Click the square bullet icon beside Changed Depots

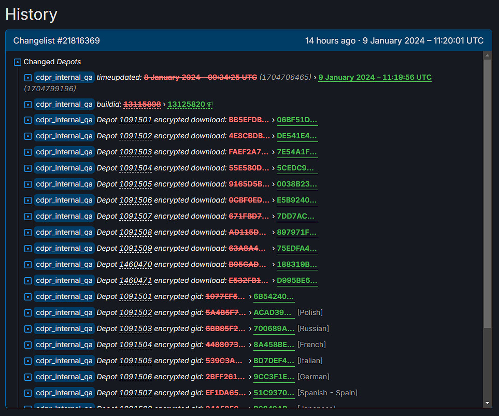[17, 62]
